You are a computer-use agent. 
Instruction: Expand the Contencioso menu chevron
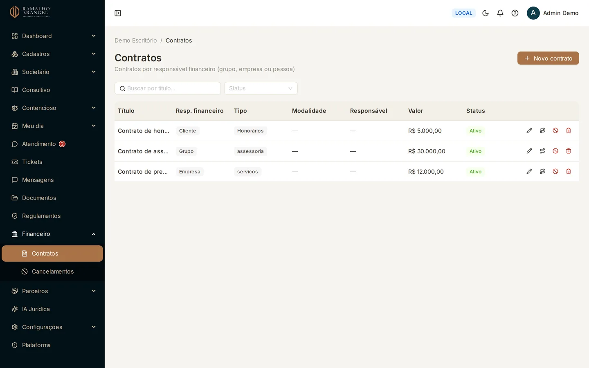tap(94, 108)
